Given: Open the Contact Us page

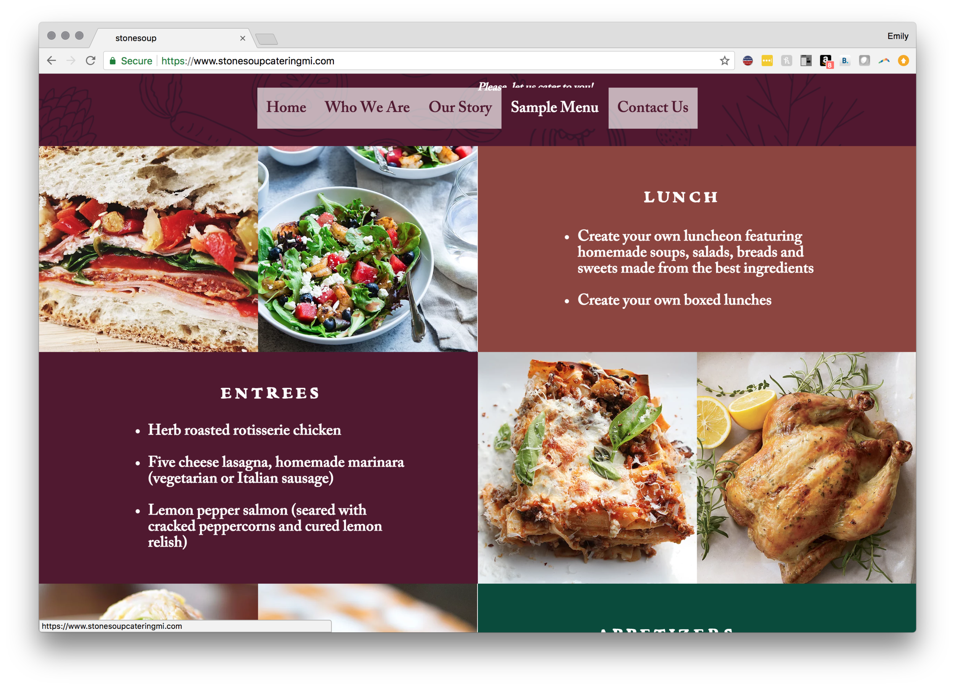Looking at the screenshot, I should tap(653, 108).
